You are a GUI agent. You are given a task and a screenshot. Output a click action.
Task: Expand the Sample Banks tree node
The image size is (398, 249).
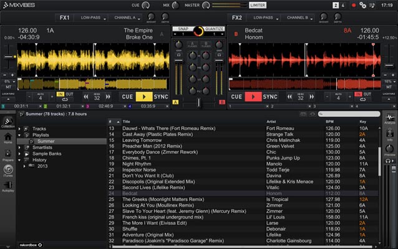coord(19,154)
